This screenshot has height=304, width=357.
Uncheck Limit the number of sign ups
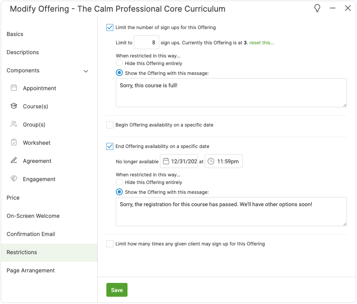(x=110, y=27)
